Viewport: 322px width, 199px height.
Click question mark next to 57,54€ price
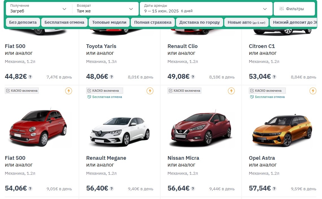pos(274,189)
